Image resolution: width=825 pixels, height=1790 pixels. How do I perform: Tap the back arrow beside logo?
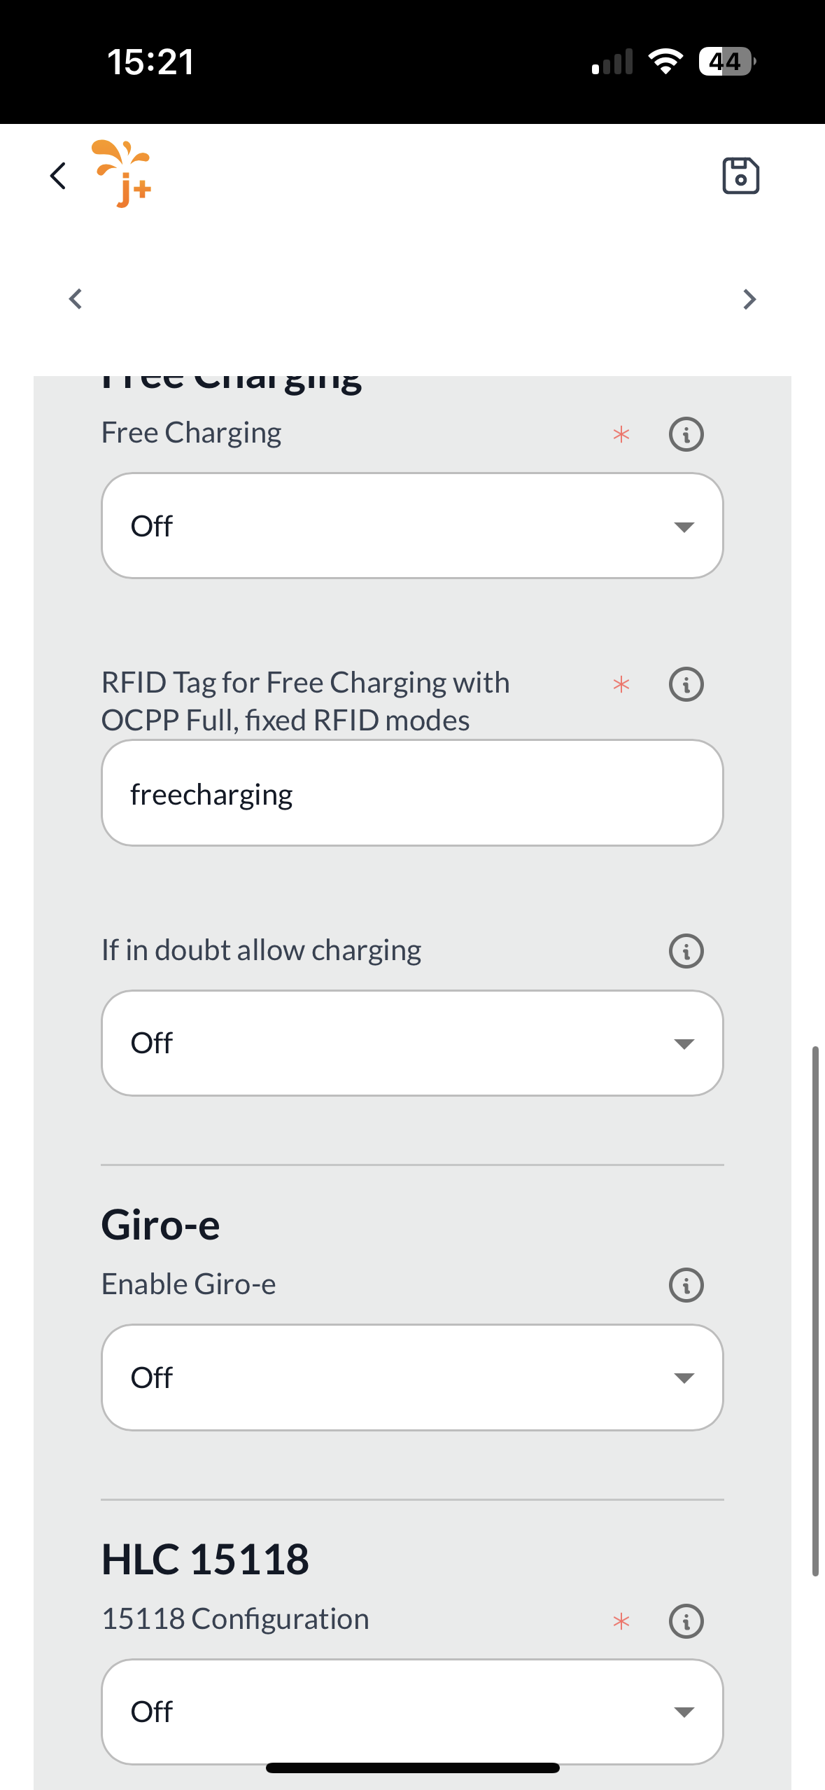tap(58, 176)
